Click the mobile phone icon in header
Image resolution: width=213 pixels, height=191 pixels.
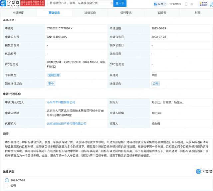coord(186,4)
